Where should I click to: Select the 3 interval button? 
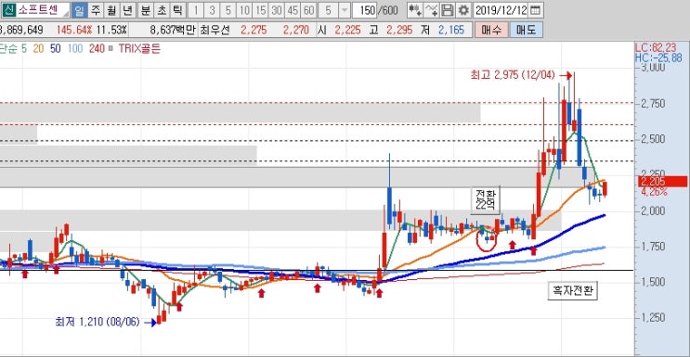click(212, 9)
